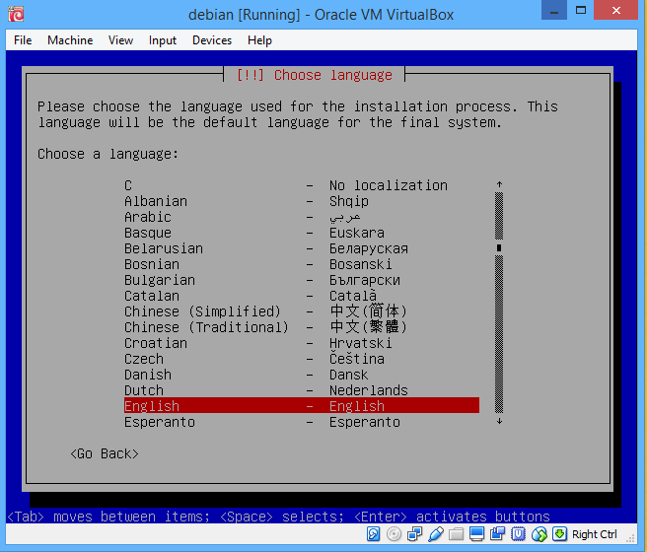
Task: Select Chinese (Traditional) language row
Action: (x=302, y=327)
